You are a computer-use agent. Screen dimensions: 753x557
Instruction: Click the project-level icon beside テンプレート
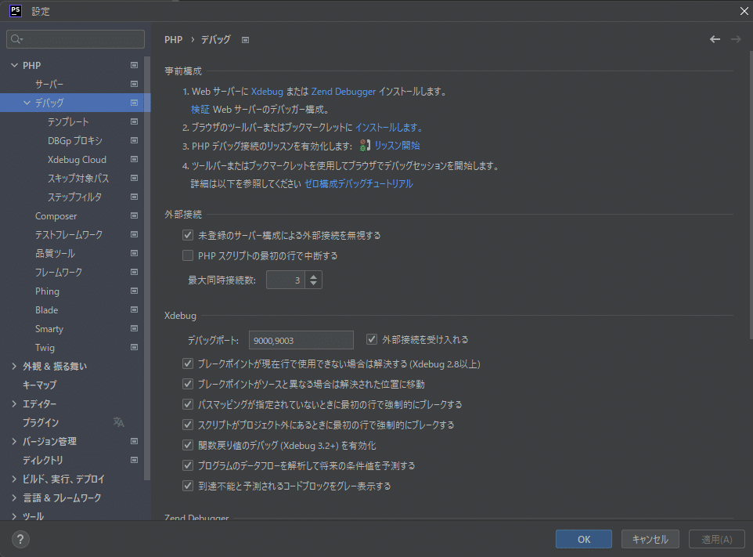135,121
